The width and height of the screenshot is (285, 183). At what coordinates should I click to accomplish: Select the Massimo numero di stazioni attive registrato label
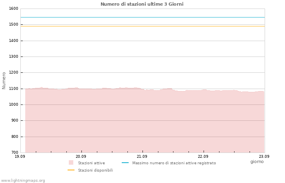pyautogui.click(x=174, y=163)
